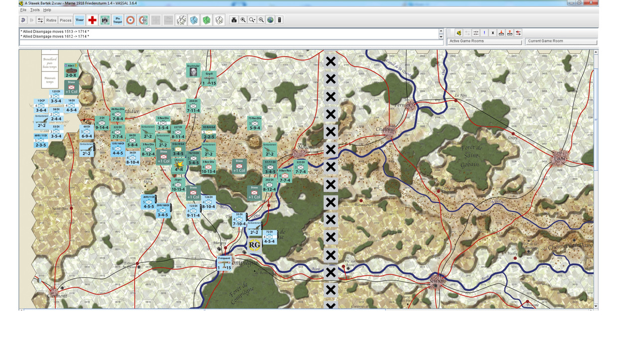This screenshot has width=638, height=345.
Task: Select the Grp II aircraft 1-15 counter
Action: [209, 79]
